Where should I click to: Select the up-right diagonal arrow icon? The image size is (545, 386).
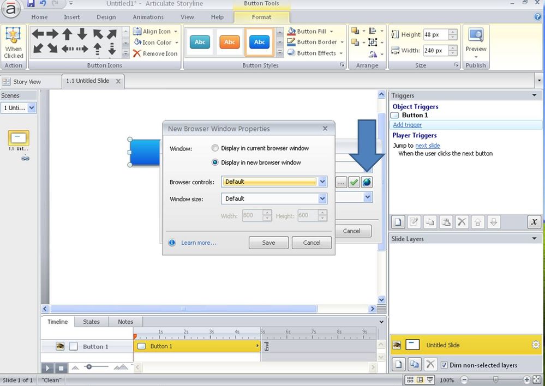coord(112,34)
